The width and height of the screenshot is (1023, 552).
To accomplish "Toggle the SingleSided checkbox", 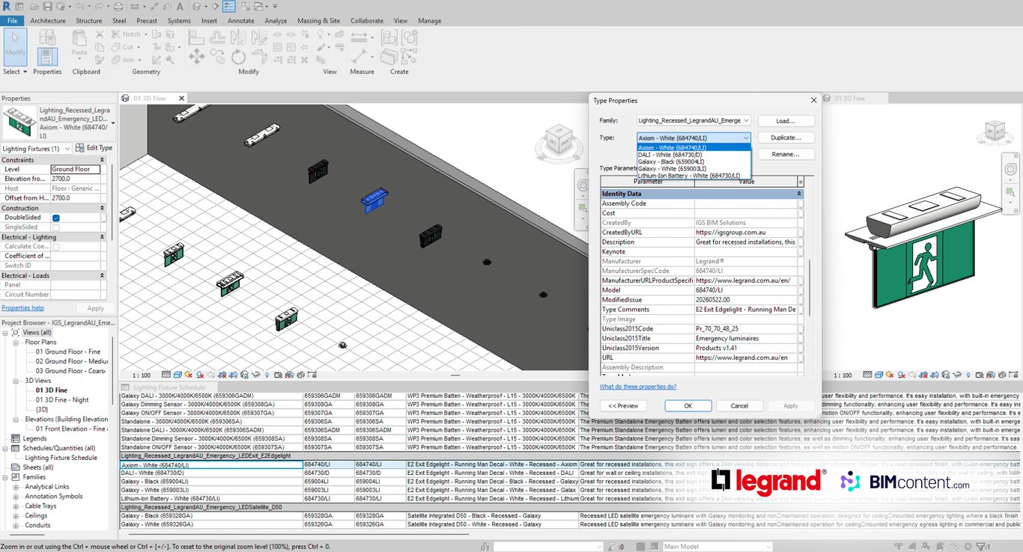I will (x=55, y=227).
